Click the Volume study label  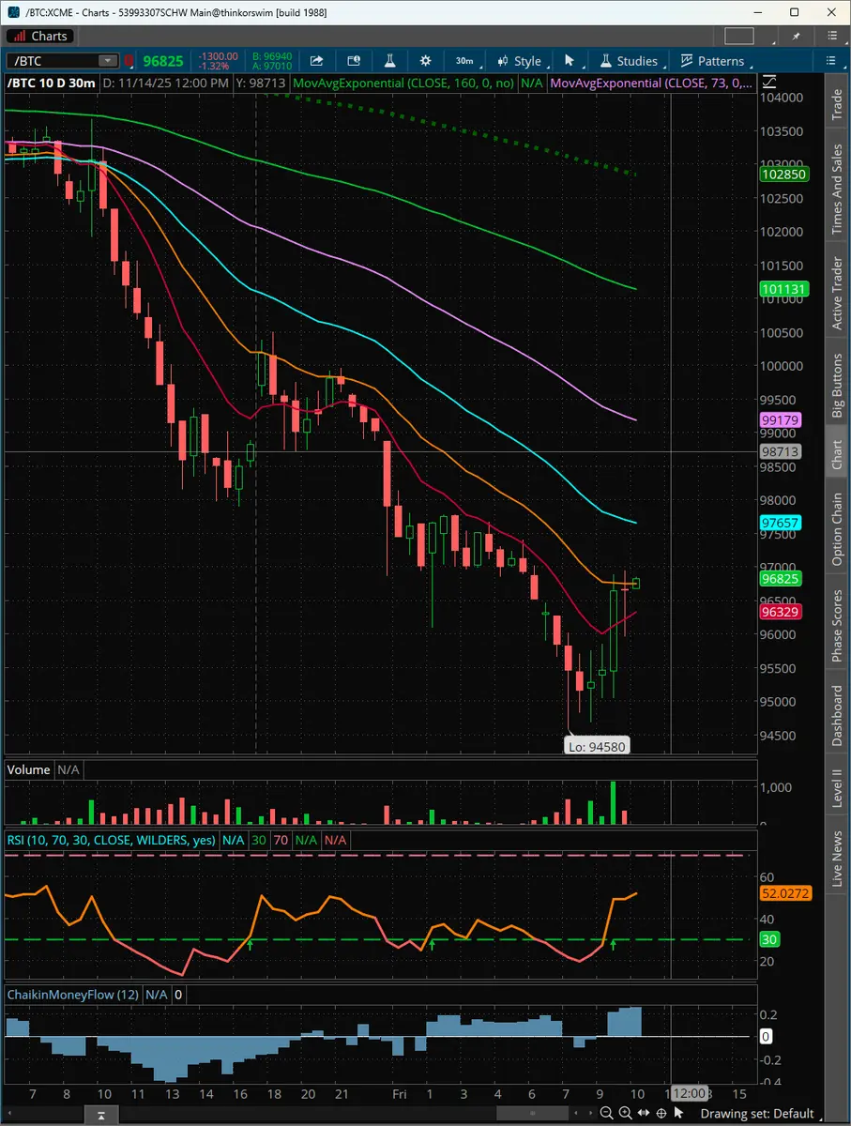pyautogui.click(x=28, y=769)
